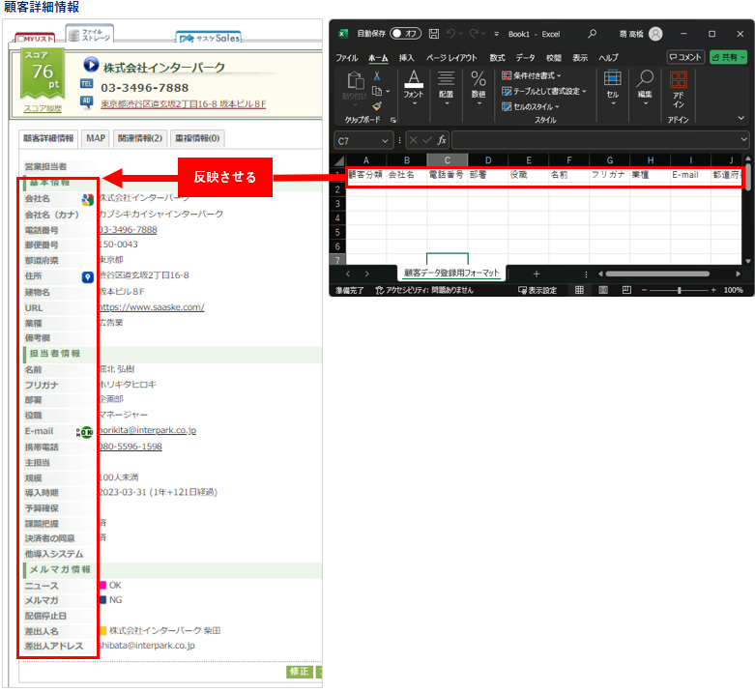The width and height of the screenshot is (755, 692).
Task: Click アクセシビリティ status bar indicator
Action: [x=424, y=290]
